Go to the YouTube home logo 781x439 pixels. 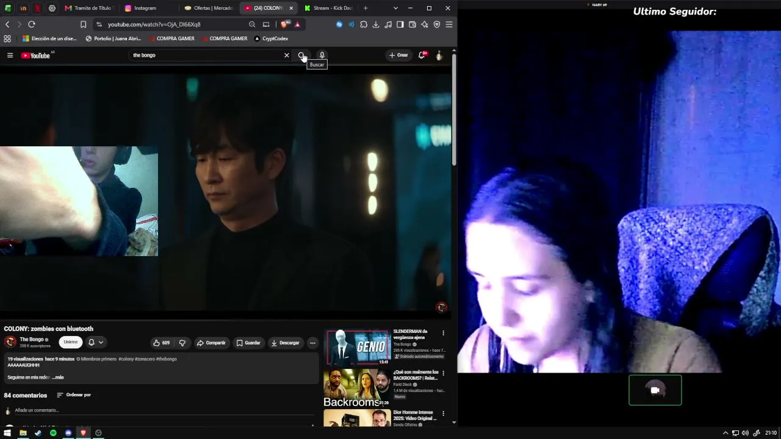tap(35, 55)
